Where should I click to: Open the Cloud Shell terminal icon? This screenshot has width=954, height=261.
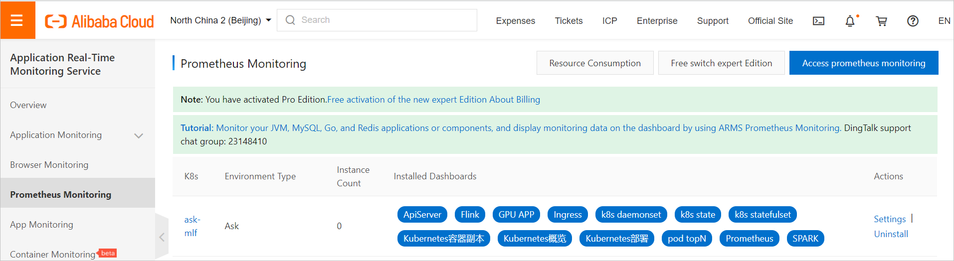coord(818,21)
